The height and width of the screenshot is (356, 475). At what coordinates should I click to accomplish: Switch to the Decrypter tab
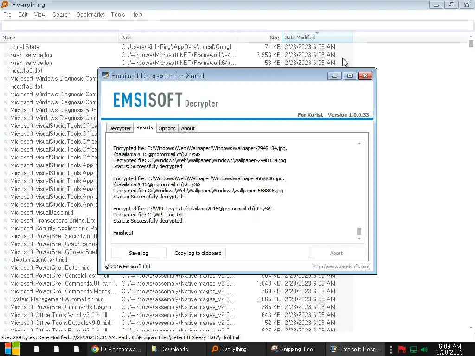point(120,128)
